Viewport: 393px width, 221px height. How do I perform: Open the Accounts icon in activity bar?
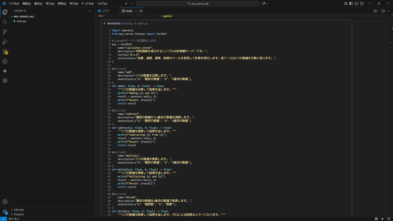click(x=5, y=202)
